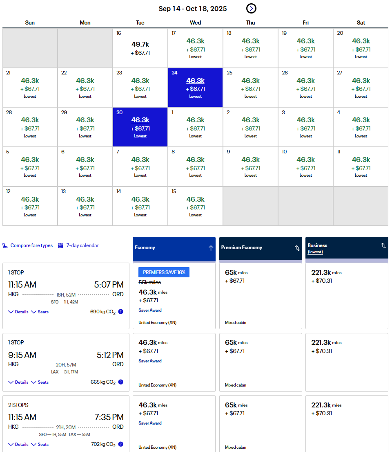This screenshot has height=452, width=392.
Task: Open the 7-day calendar link
Action: tap(82, 245)
